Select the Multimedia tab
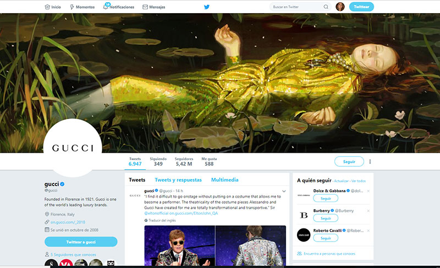The width and height of the screenshot is (440, 268). (x=225, y=180)
